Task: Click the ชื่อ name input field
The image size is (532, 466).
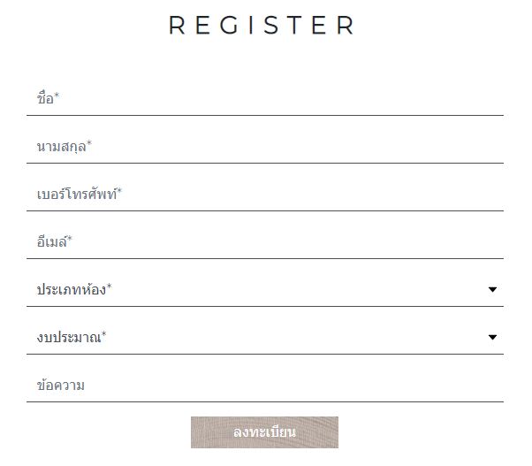Action: point(265,99)
